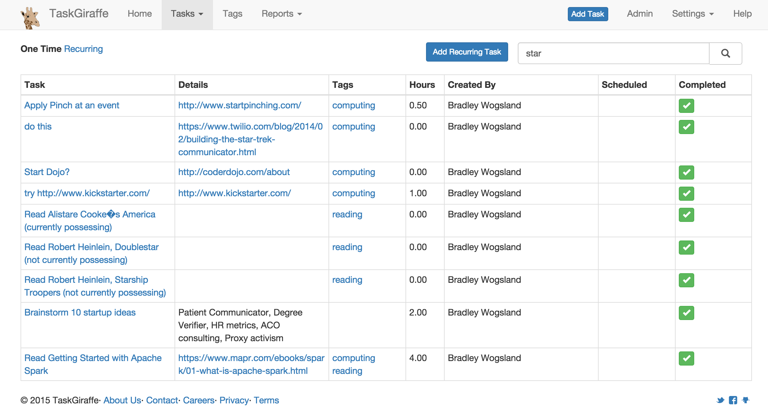The height and width of the screenshot is (413, 768).
Task: Click the Patient Communicator details text
Action: pyautogui.click(x=240, y=325)
